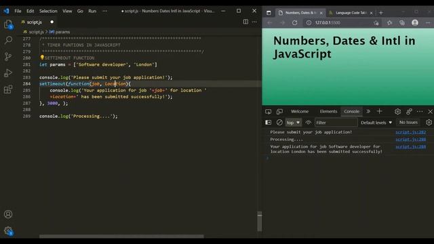This screenshot has width=434, height=244.
Task: Open the Edit menu
Action: pos(30,11)
